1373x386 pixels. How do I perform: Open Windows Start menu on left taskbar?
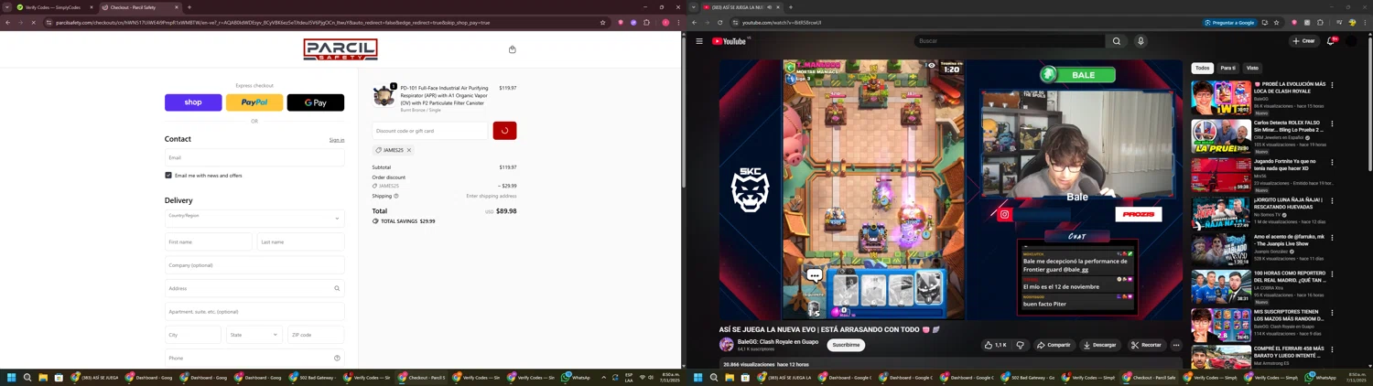[x=12, y=377]
